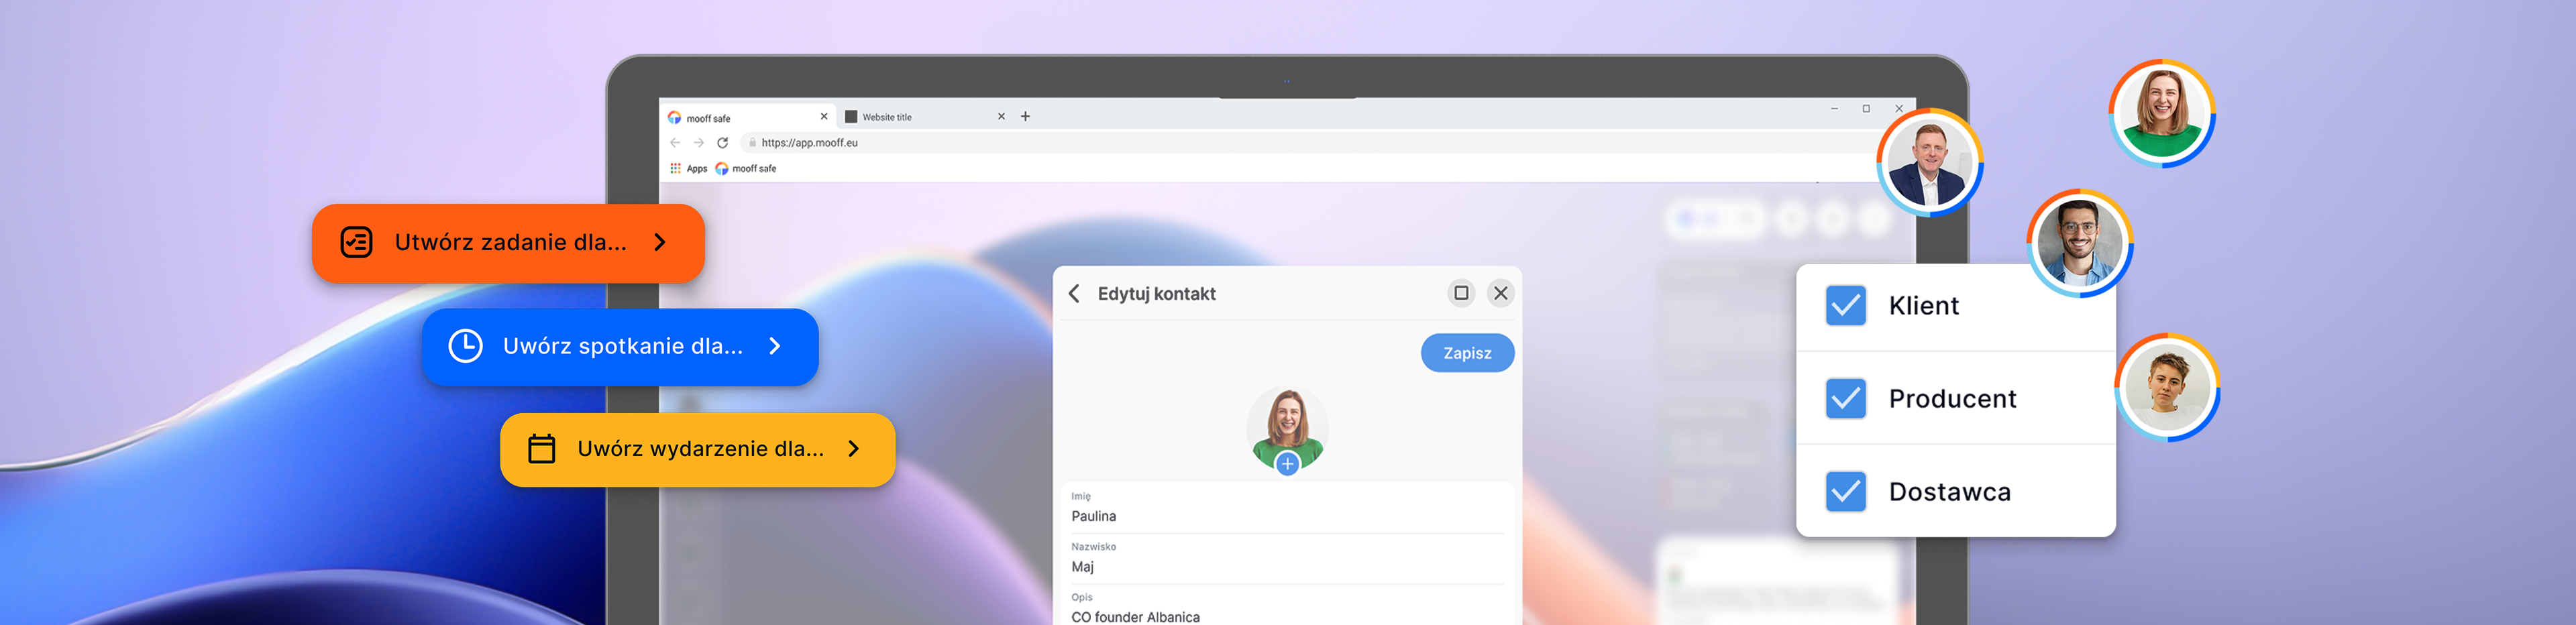The width and height of the screenshot is (2576, 625).
Task: Click the browser back arrow
Action: [x=675, y=143]
